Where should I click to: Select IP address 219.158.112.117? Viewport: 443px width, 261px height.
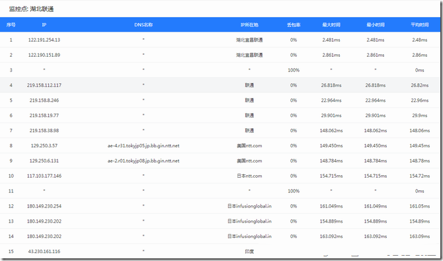coord(44,85)
